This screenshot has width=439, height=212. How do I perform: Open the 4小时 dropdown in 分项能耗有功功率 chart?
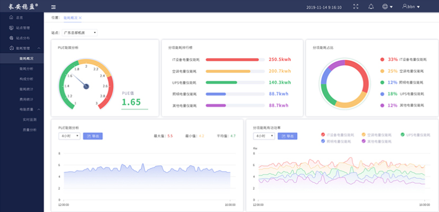(264, 136)
